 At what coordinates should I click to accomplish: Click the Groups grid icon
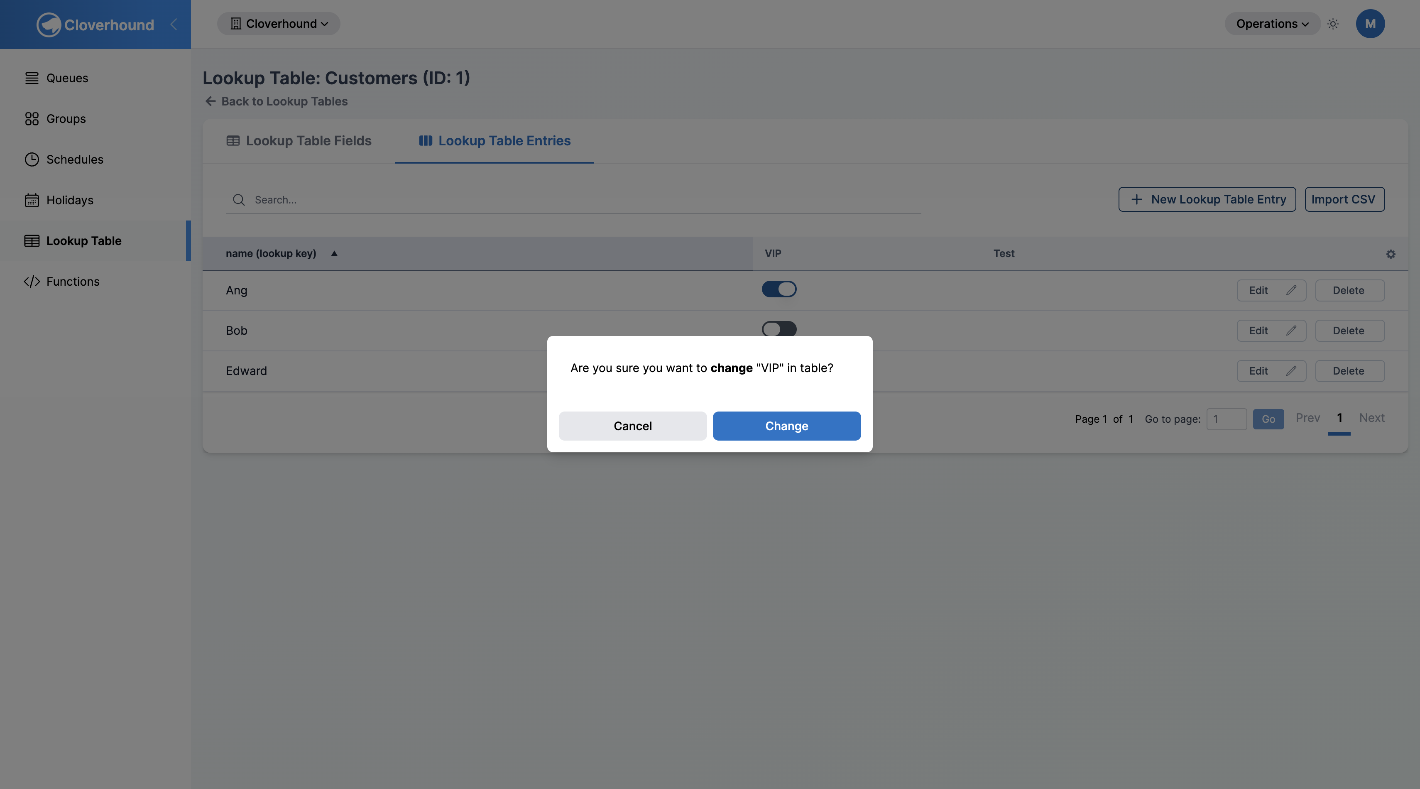pos(32,118)
